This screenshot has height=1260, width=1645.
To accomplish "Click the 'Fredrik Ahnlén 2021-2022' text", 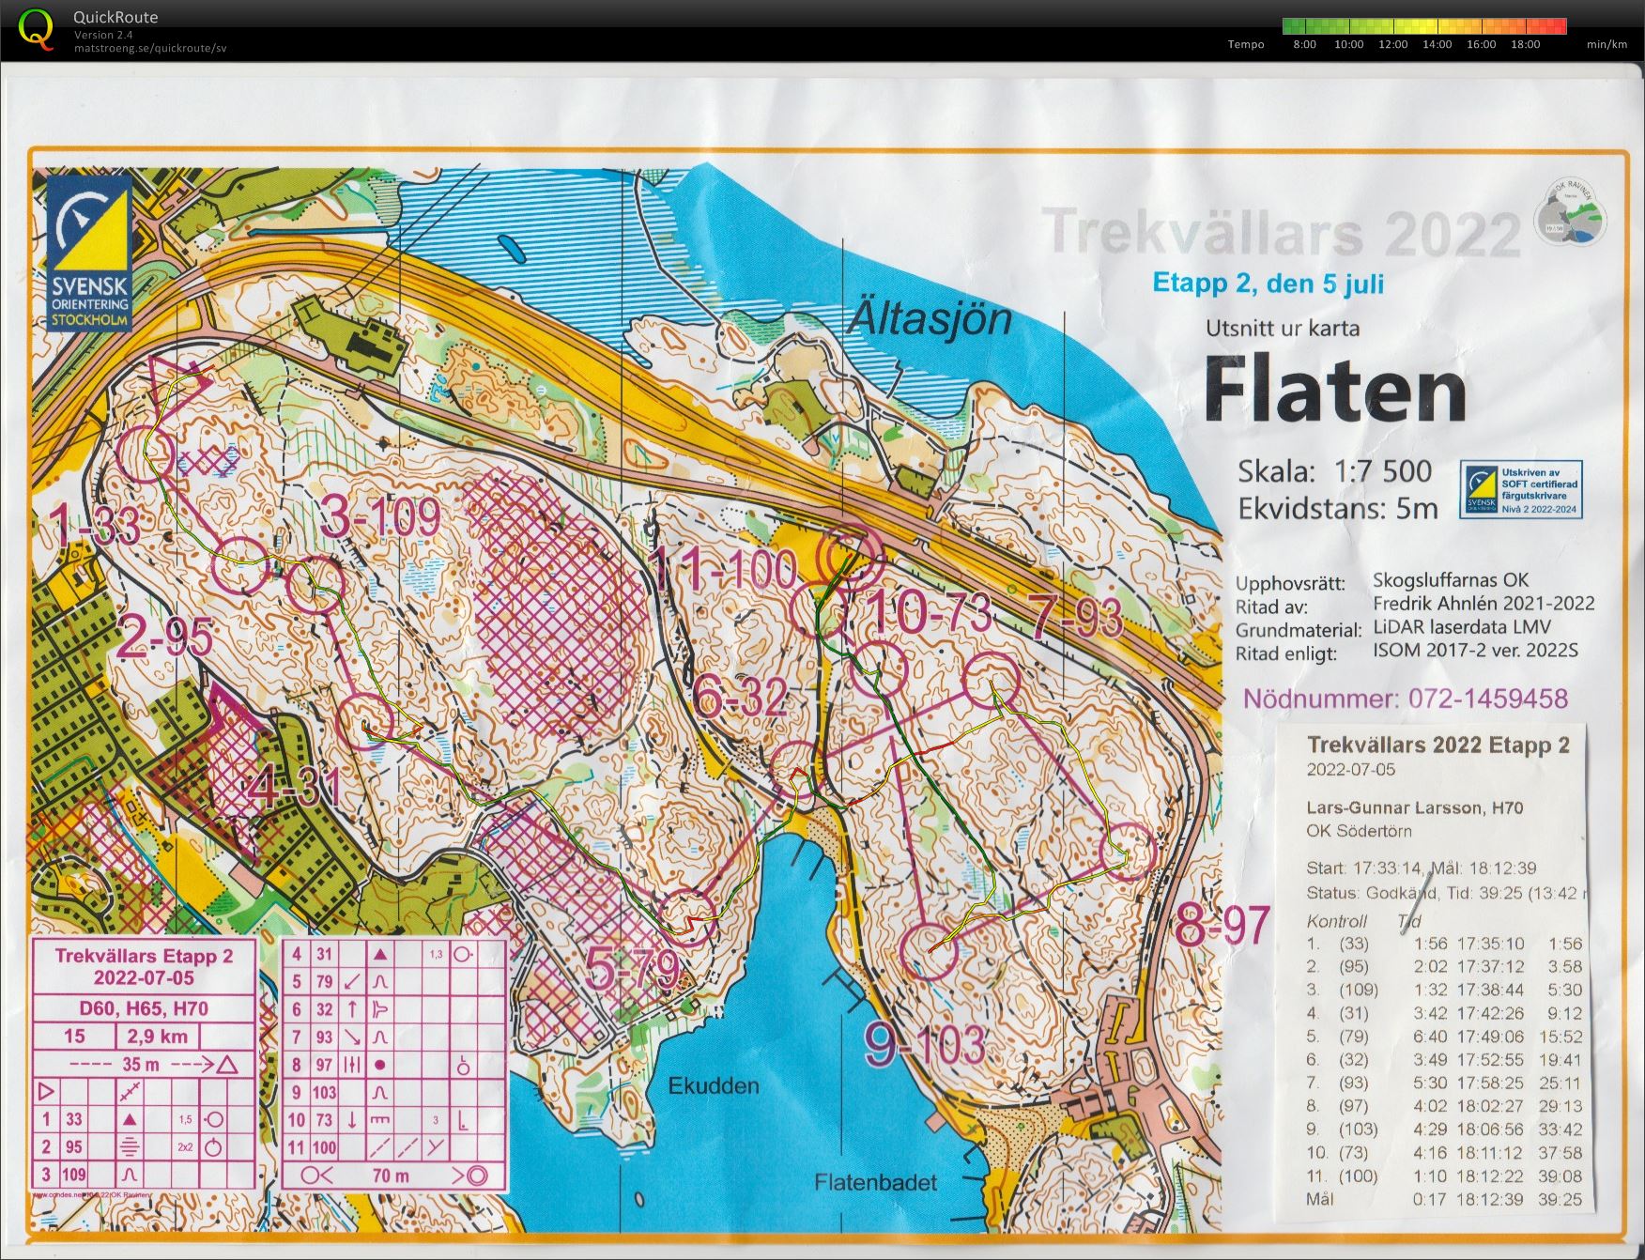I will [1484, 604].
